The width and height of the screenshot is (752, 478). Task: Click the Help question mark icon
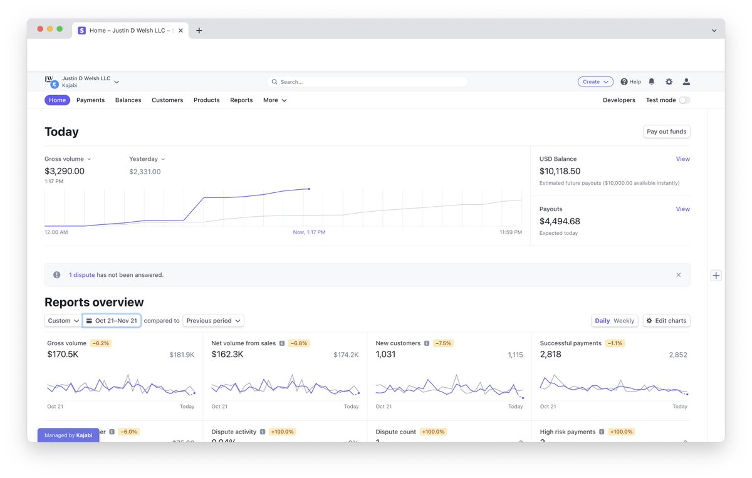pos(625,81)
